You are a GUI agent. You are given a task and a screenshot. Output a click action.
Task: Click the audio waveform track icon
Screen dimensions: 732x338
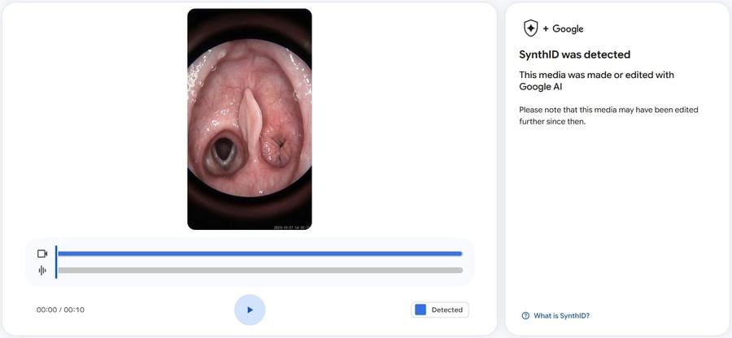point(42,271)
